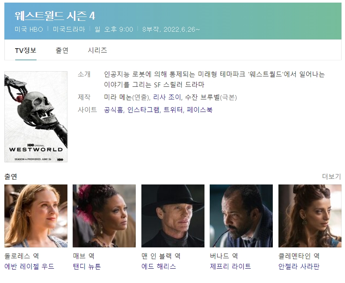
Task: Click the 돌로레스 역 cast photo
Action: click(x=36, y=216)
